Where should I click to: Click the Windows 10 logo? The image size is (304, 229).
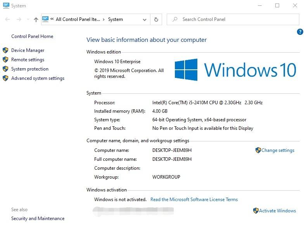(x=235, y=70)
